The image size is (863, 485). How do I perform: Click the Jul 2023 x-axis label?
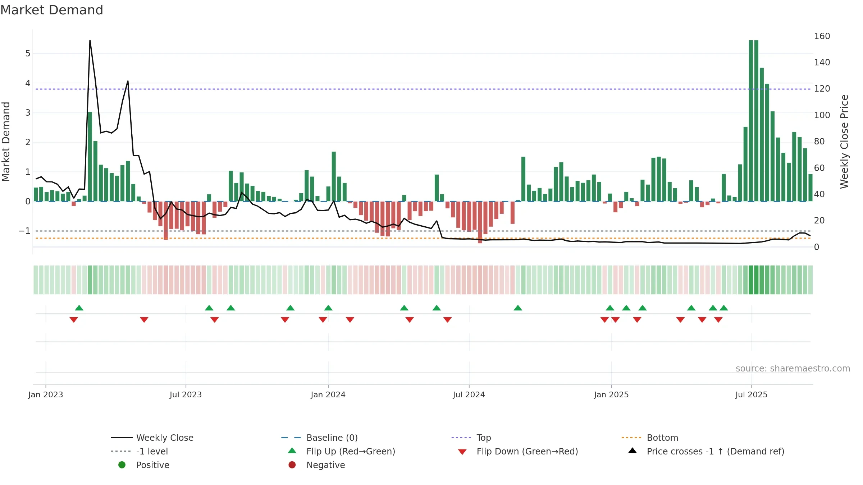[186, 395]
